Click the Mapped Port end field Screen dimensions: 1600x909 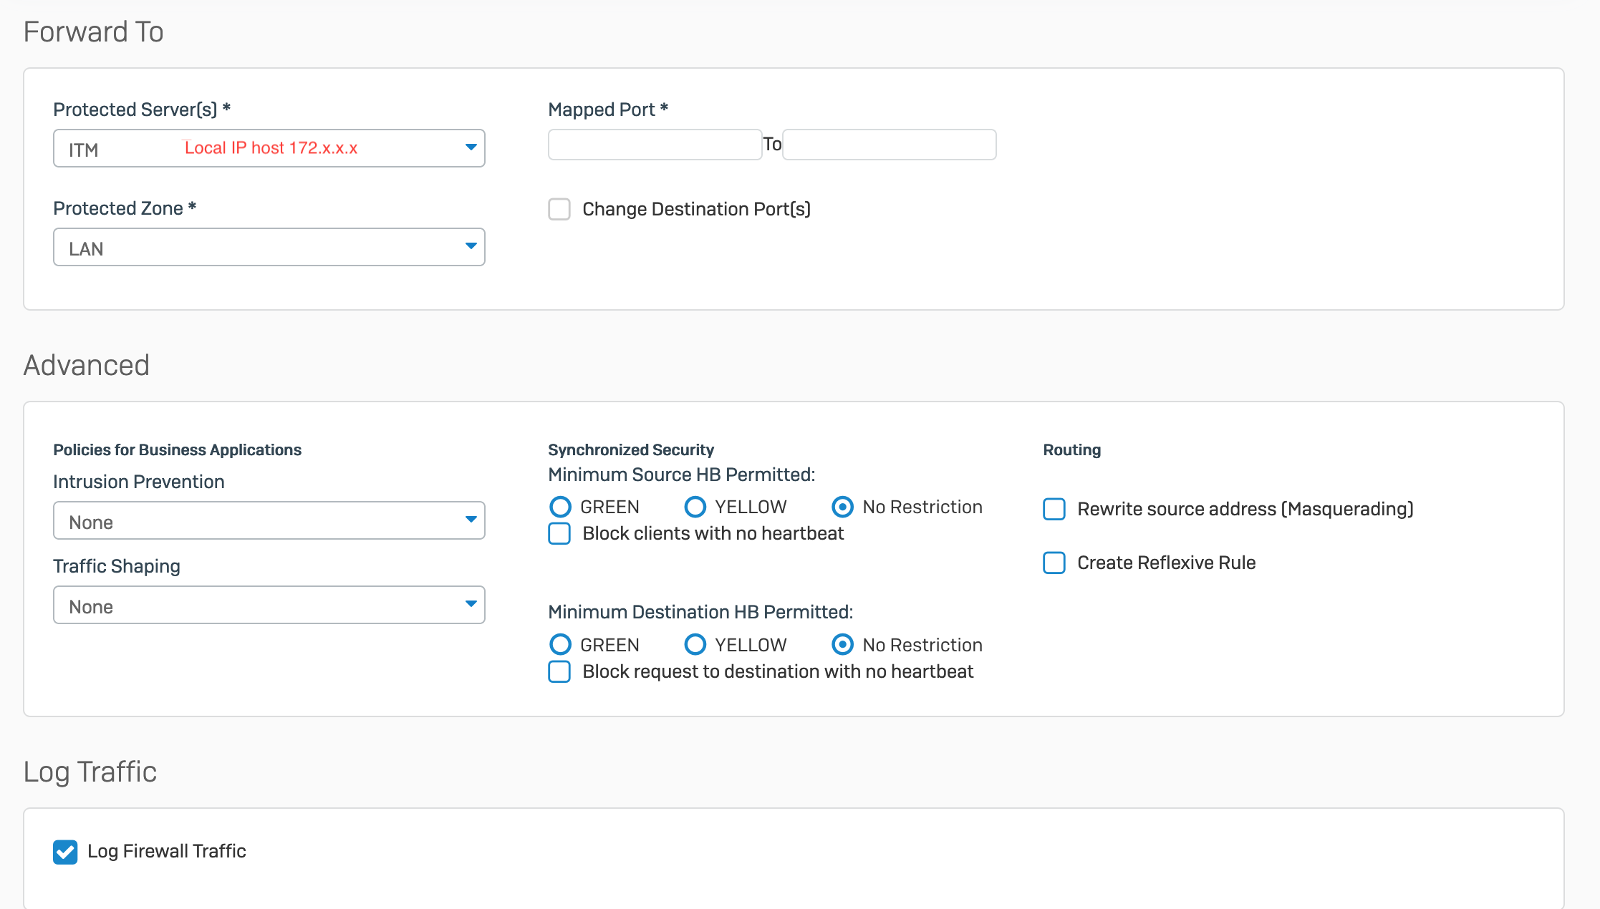[889, 145]
